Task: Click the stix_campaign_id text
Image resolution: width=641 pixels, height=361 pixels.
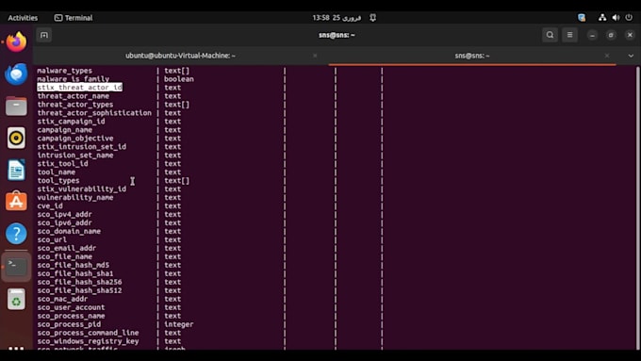Action: click(x=71, y=122)
